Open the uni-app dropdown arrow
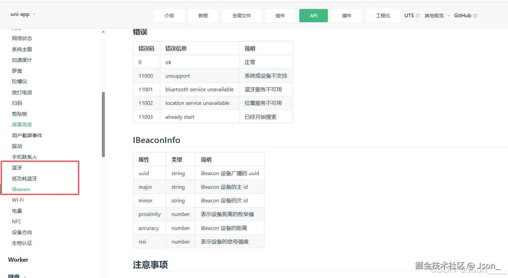The height and width of the screenshot is (278, 508). click(x=34, y=15)
